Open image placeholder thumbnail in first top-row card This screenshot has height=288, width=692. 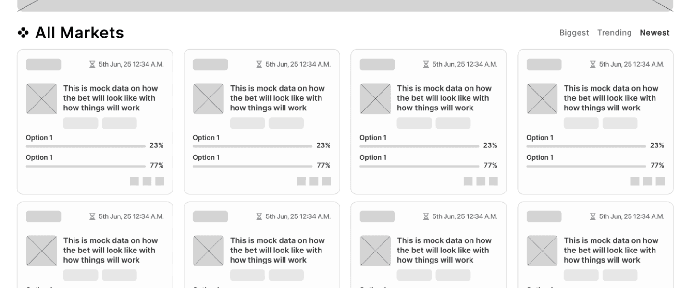(41, 99)
